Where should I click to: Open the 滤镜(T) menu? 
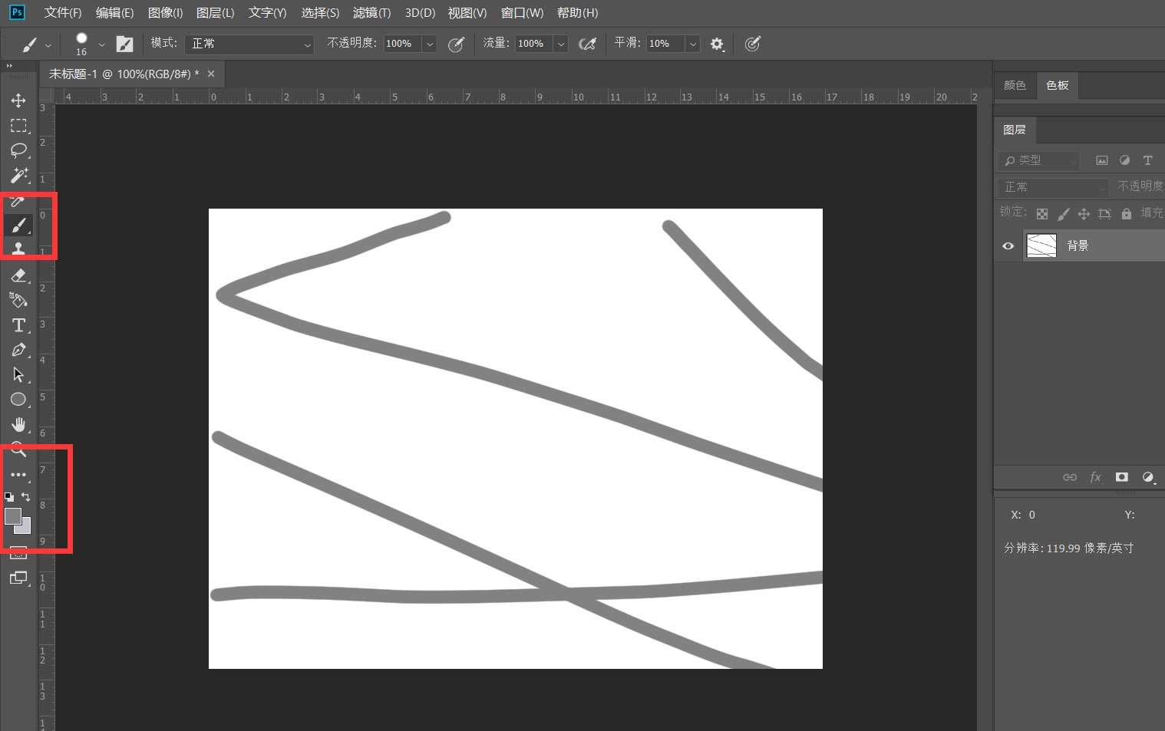371,13
